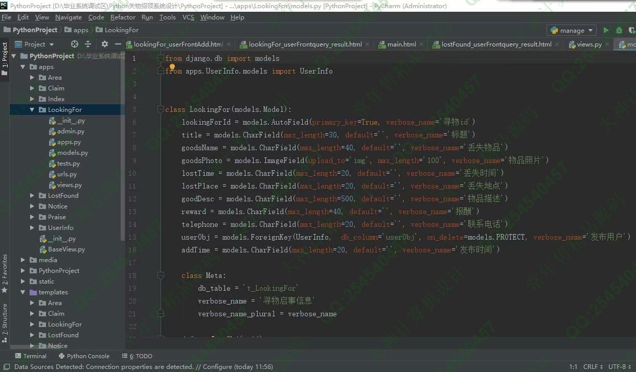Close the lookingFor_userFrontAdd.html tab

click(x=229, y=44)
